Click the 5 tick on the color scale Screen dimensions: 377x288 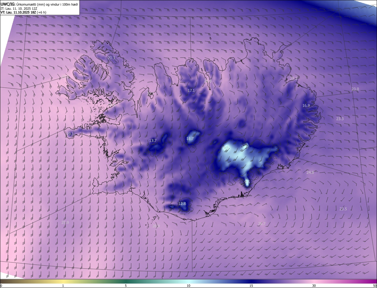[x=126, y=286]
